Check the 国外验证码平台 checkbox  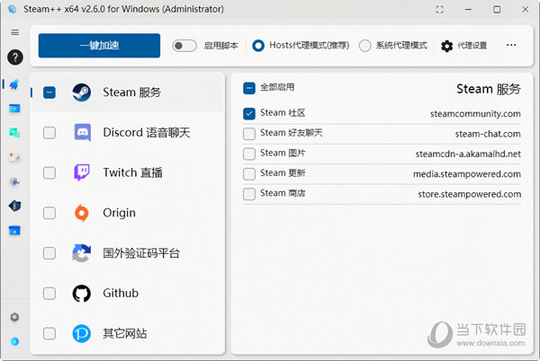pos(49,253)
